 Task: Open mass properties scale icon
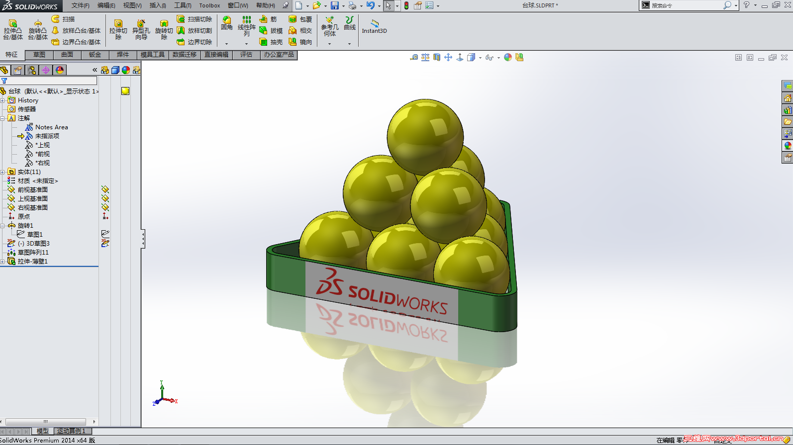tap(425, 58)
